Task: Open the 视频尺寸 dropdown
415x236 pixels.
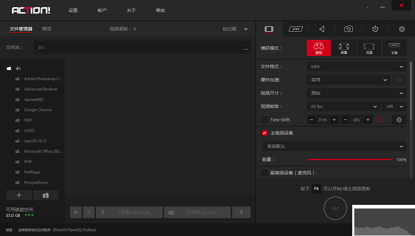Action: click(x=356, y=93)
